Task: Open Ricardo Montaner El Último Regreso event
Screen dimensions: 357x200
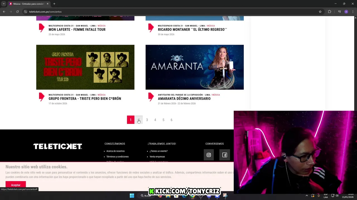Action: pos(192,29)
